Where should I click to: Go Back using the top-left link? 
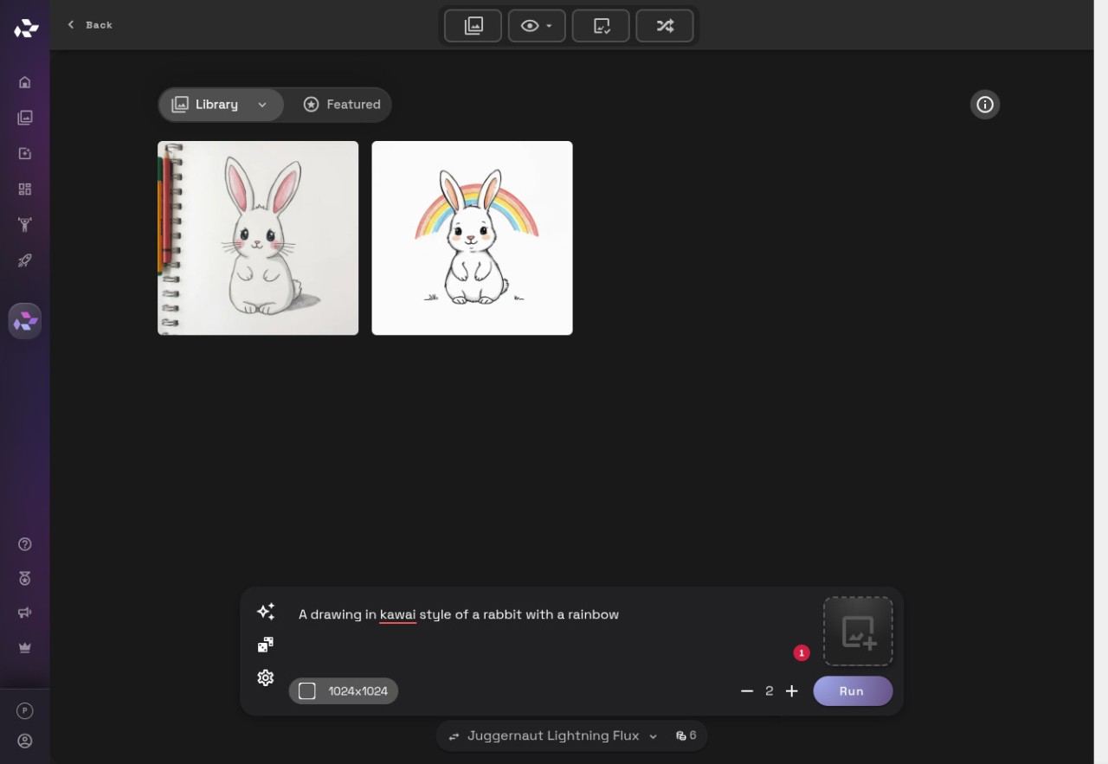[90, 25]
